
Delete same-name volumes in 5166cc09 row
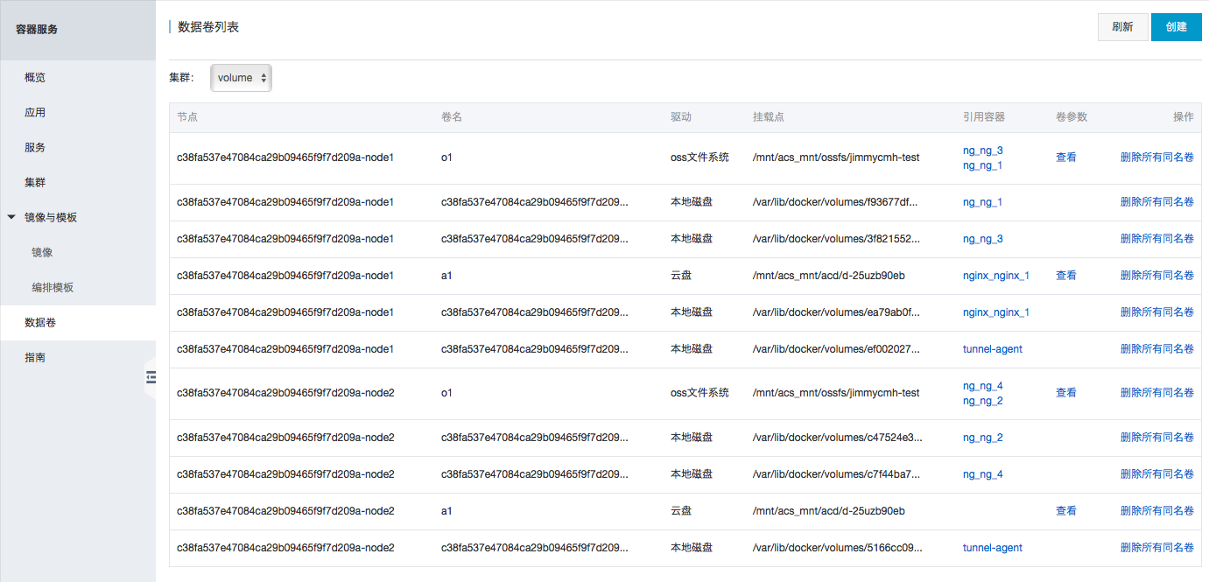point(1156,548)
